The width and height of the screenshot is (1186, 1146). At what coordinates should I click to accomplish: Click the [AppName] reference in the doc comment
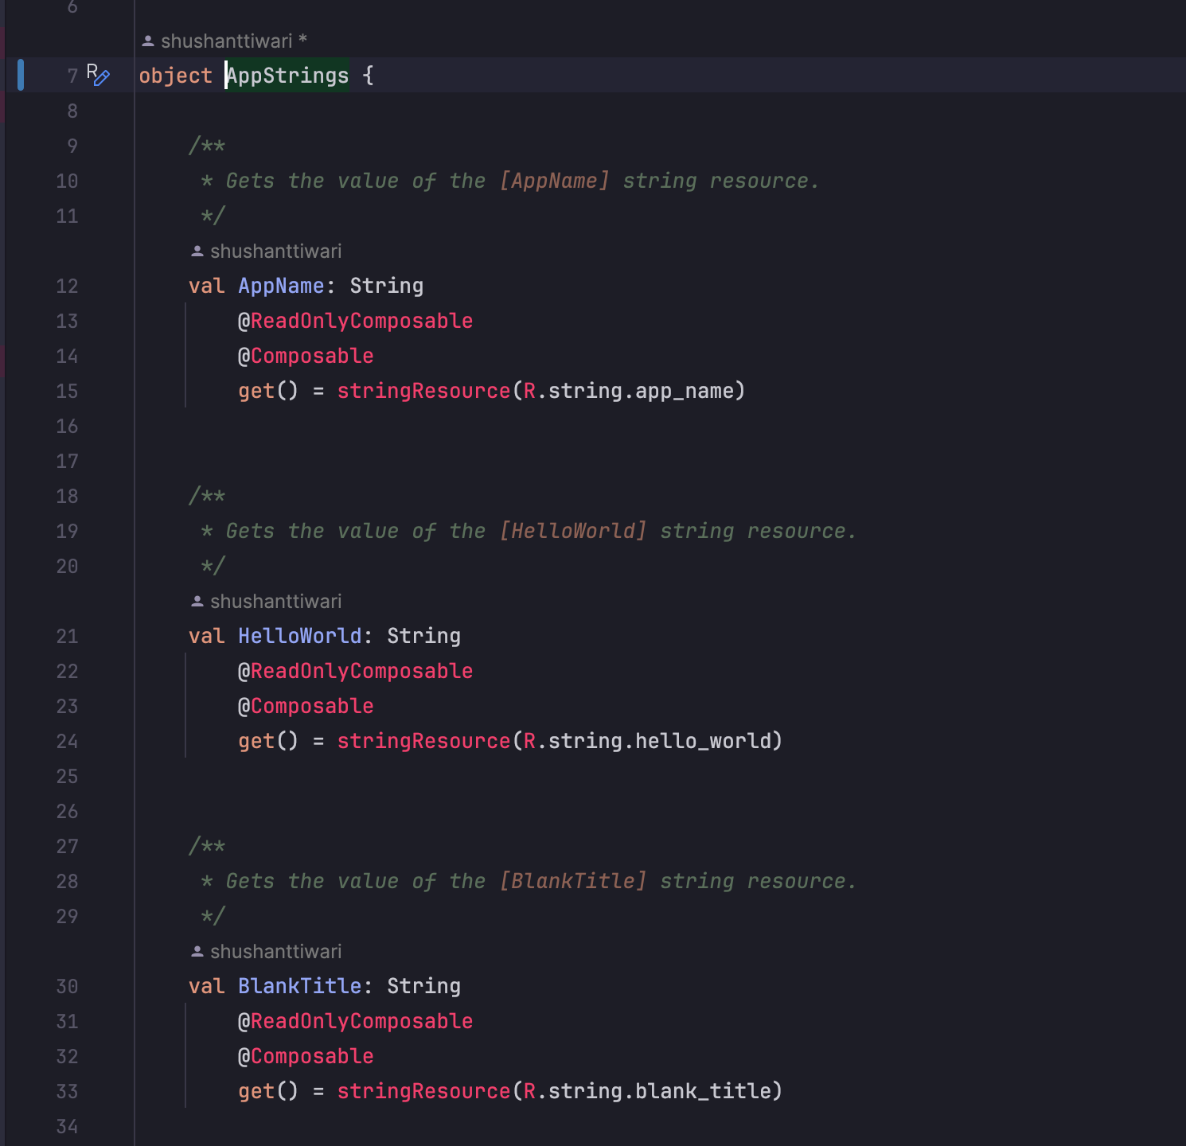pos(555,181)
